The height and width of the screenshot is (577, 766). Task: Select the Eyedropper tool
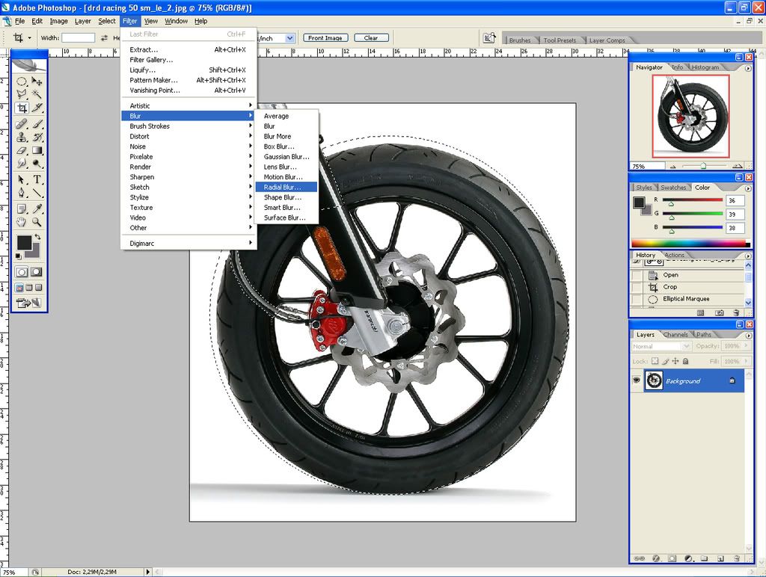(37, 209)
